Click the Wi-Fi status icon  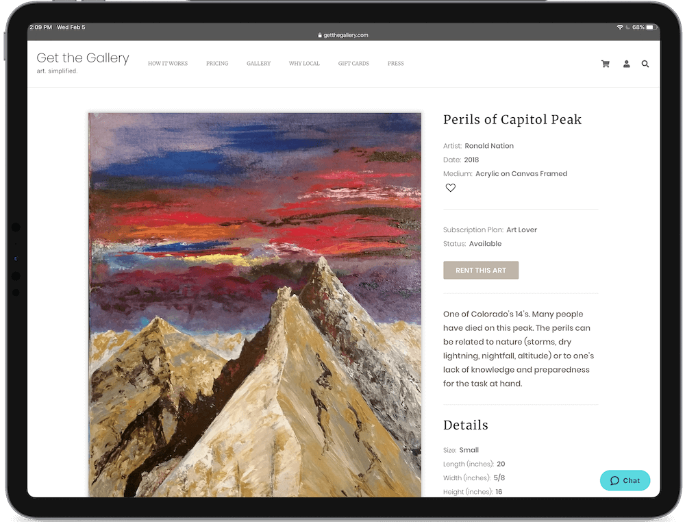tap(620, 27)
